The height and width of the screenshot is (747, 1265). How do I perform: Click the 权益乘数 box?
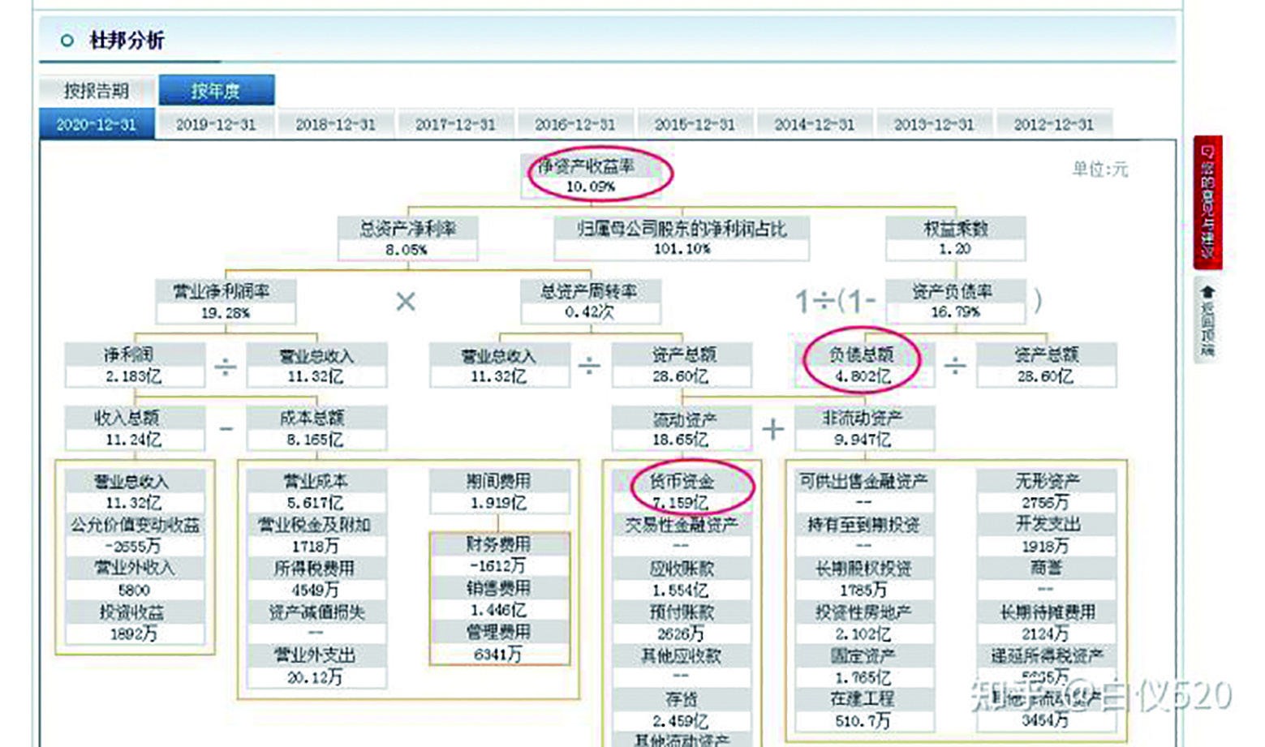click(x=954, y=238)
